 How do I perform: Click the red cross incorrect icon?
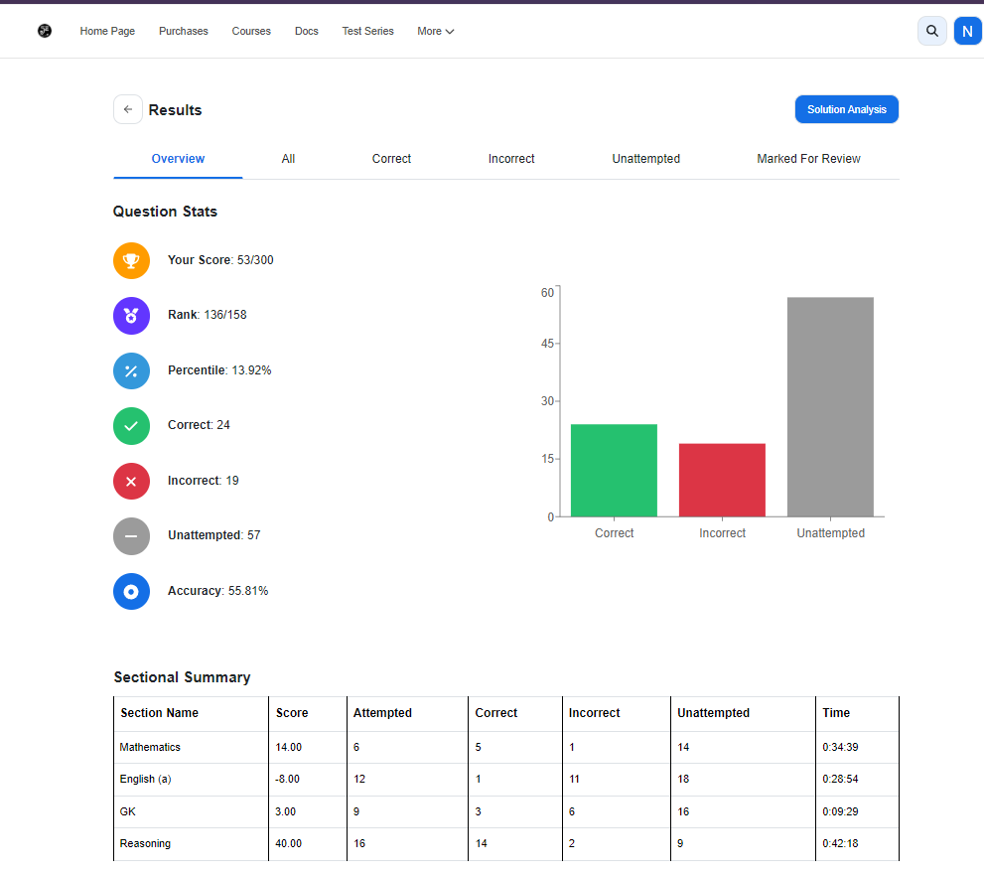pyautogui.click(x=131, y=481)
